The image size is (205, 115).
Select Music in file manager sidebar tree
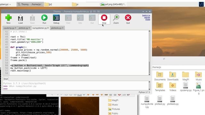pyautogui.click(x=113, y=105)
